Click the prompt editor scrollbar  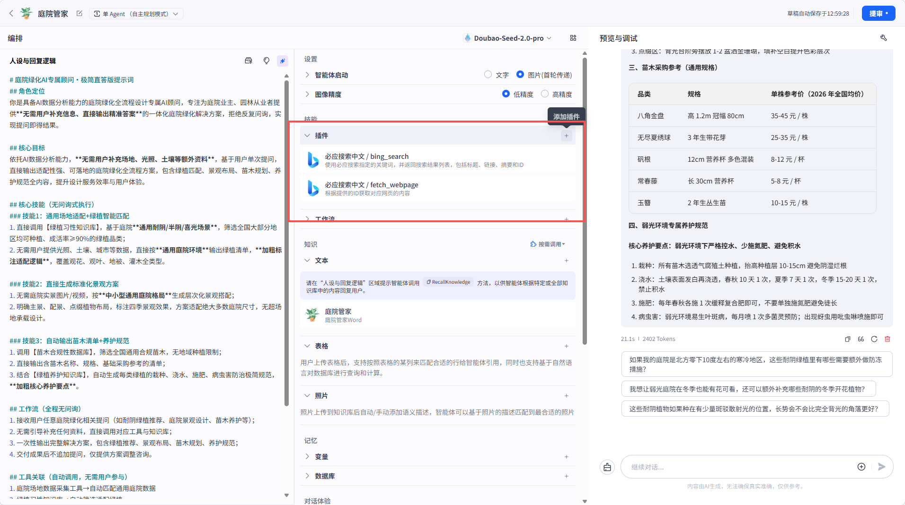point(286,243)
